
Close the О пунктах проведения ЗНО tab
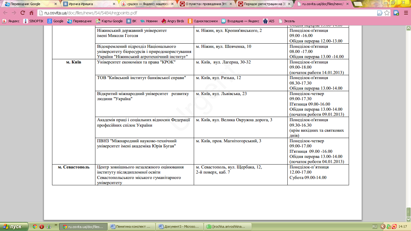tap(230, 4)
